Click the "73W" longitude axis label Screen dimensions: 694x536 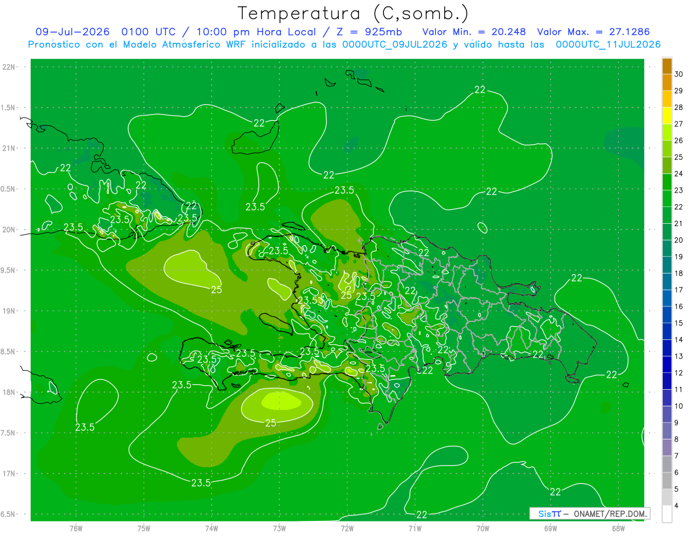pos(279,528)
